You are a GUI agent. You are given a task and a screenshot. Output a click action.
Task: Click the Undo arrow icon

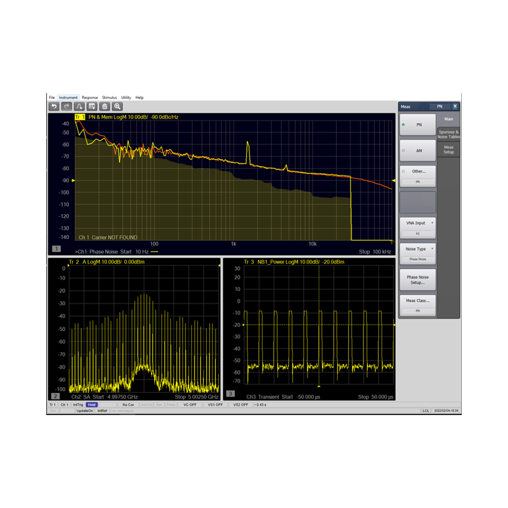click(54, 106)
